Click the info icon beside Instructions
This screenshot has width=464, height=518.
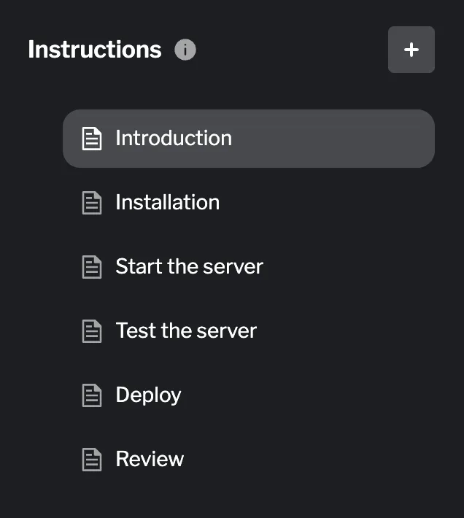point(185,50)
